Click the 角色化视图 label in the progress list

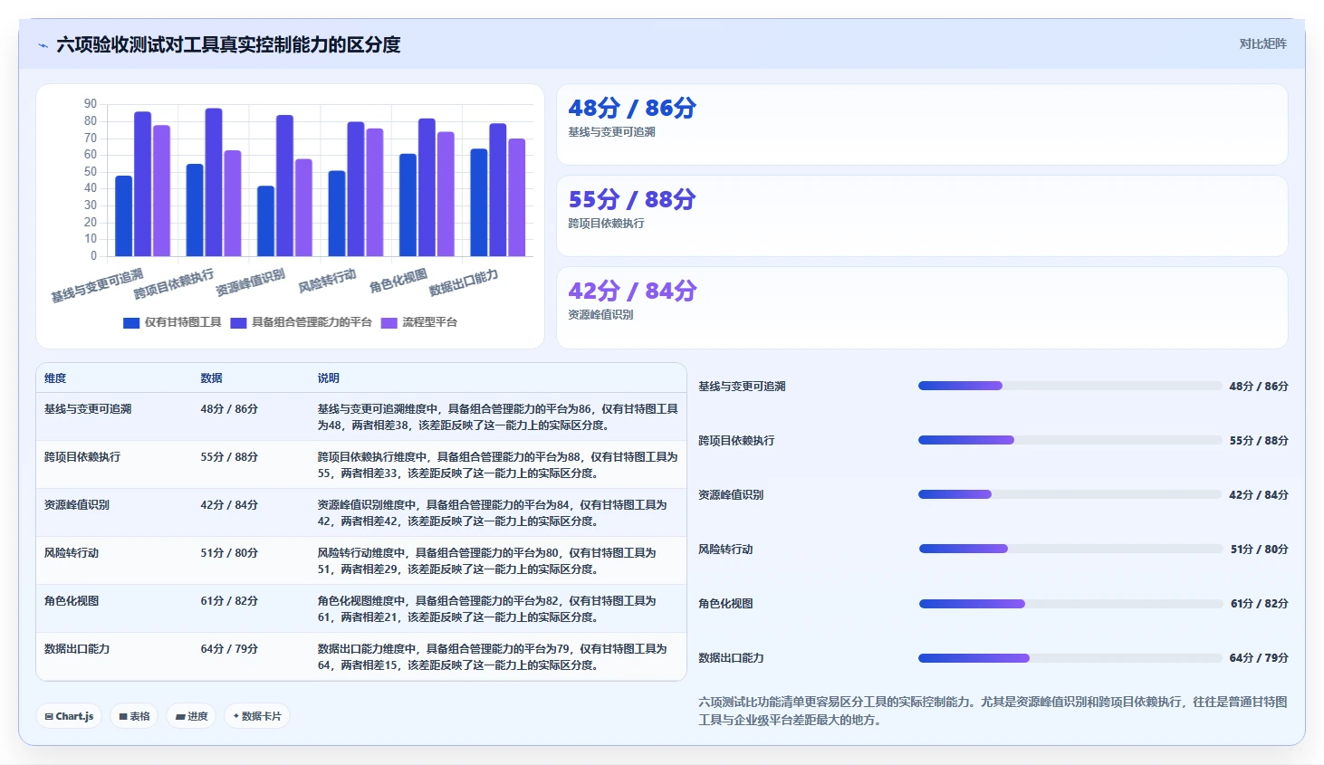(x=725, y=604)
